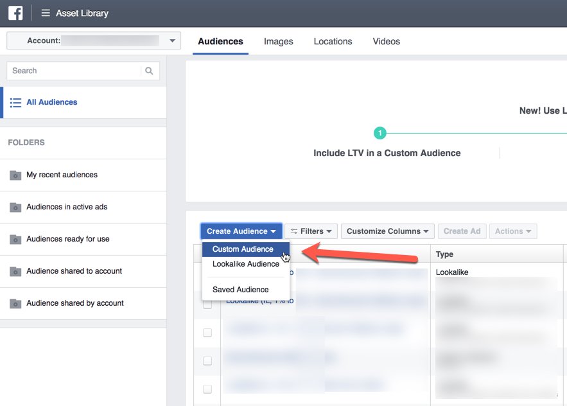The width and height of the screenshot is (567, 406).
Task: Open the Actions dropdown
Action: 513,231
